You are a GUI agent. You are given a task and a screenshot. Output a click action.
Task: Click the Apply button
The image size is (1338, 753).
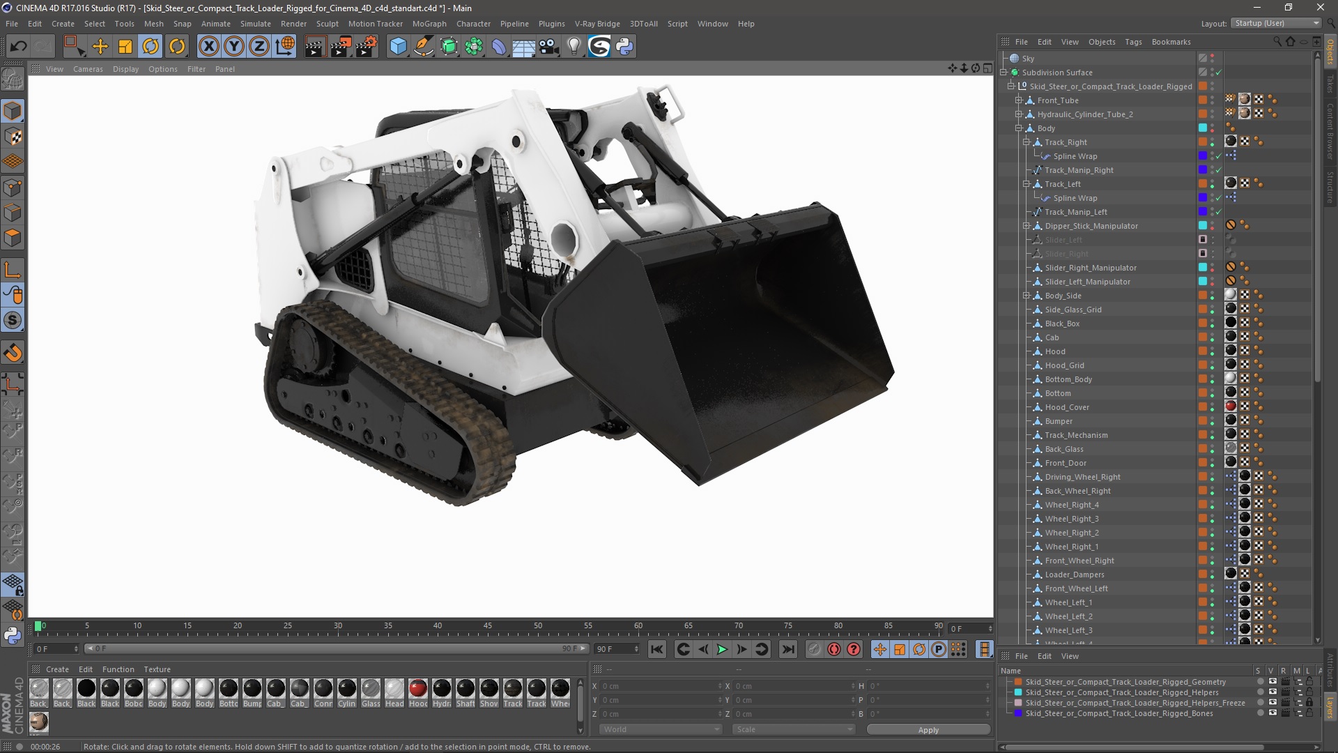(928, 729)
